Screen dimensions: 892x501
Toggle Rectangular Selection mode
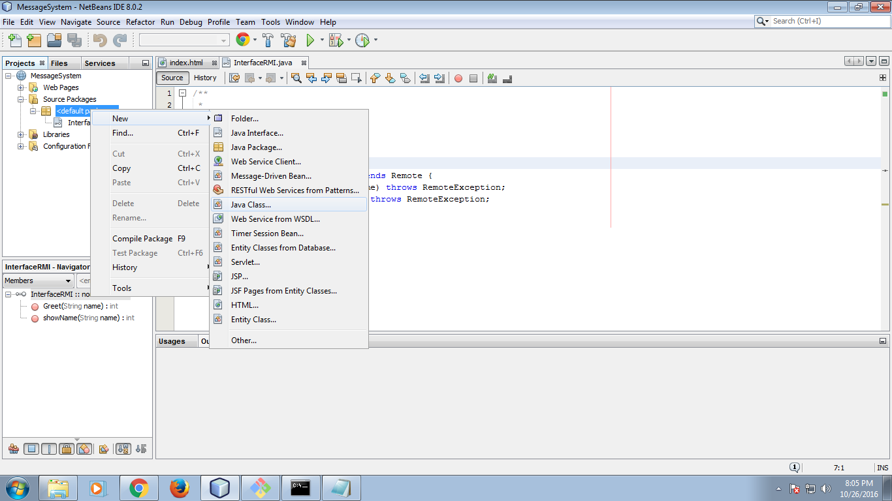[x=357, y=78]
